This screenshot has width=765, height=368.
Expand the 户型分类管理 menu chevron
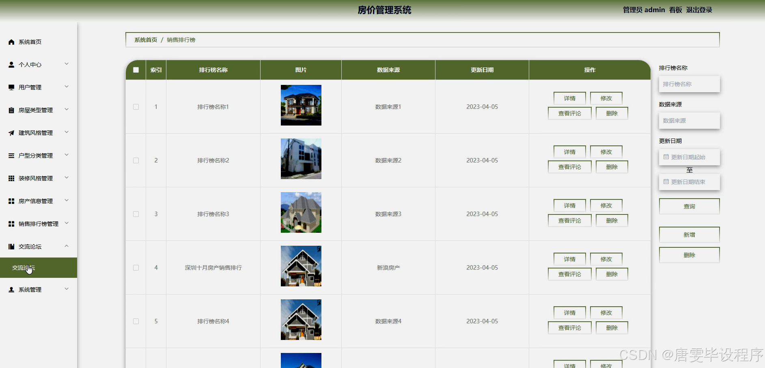(x=67, y=155)
